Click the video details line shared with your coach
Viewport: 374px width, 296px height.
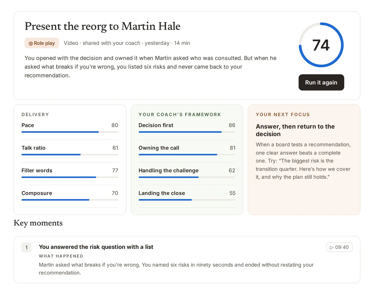point(127,43)
